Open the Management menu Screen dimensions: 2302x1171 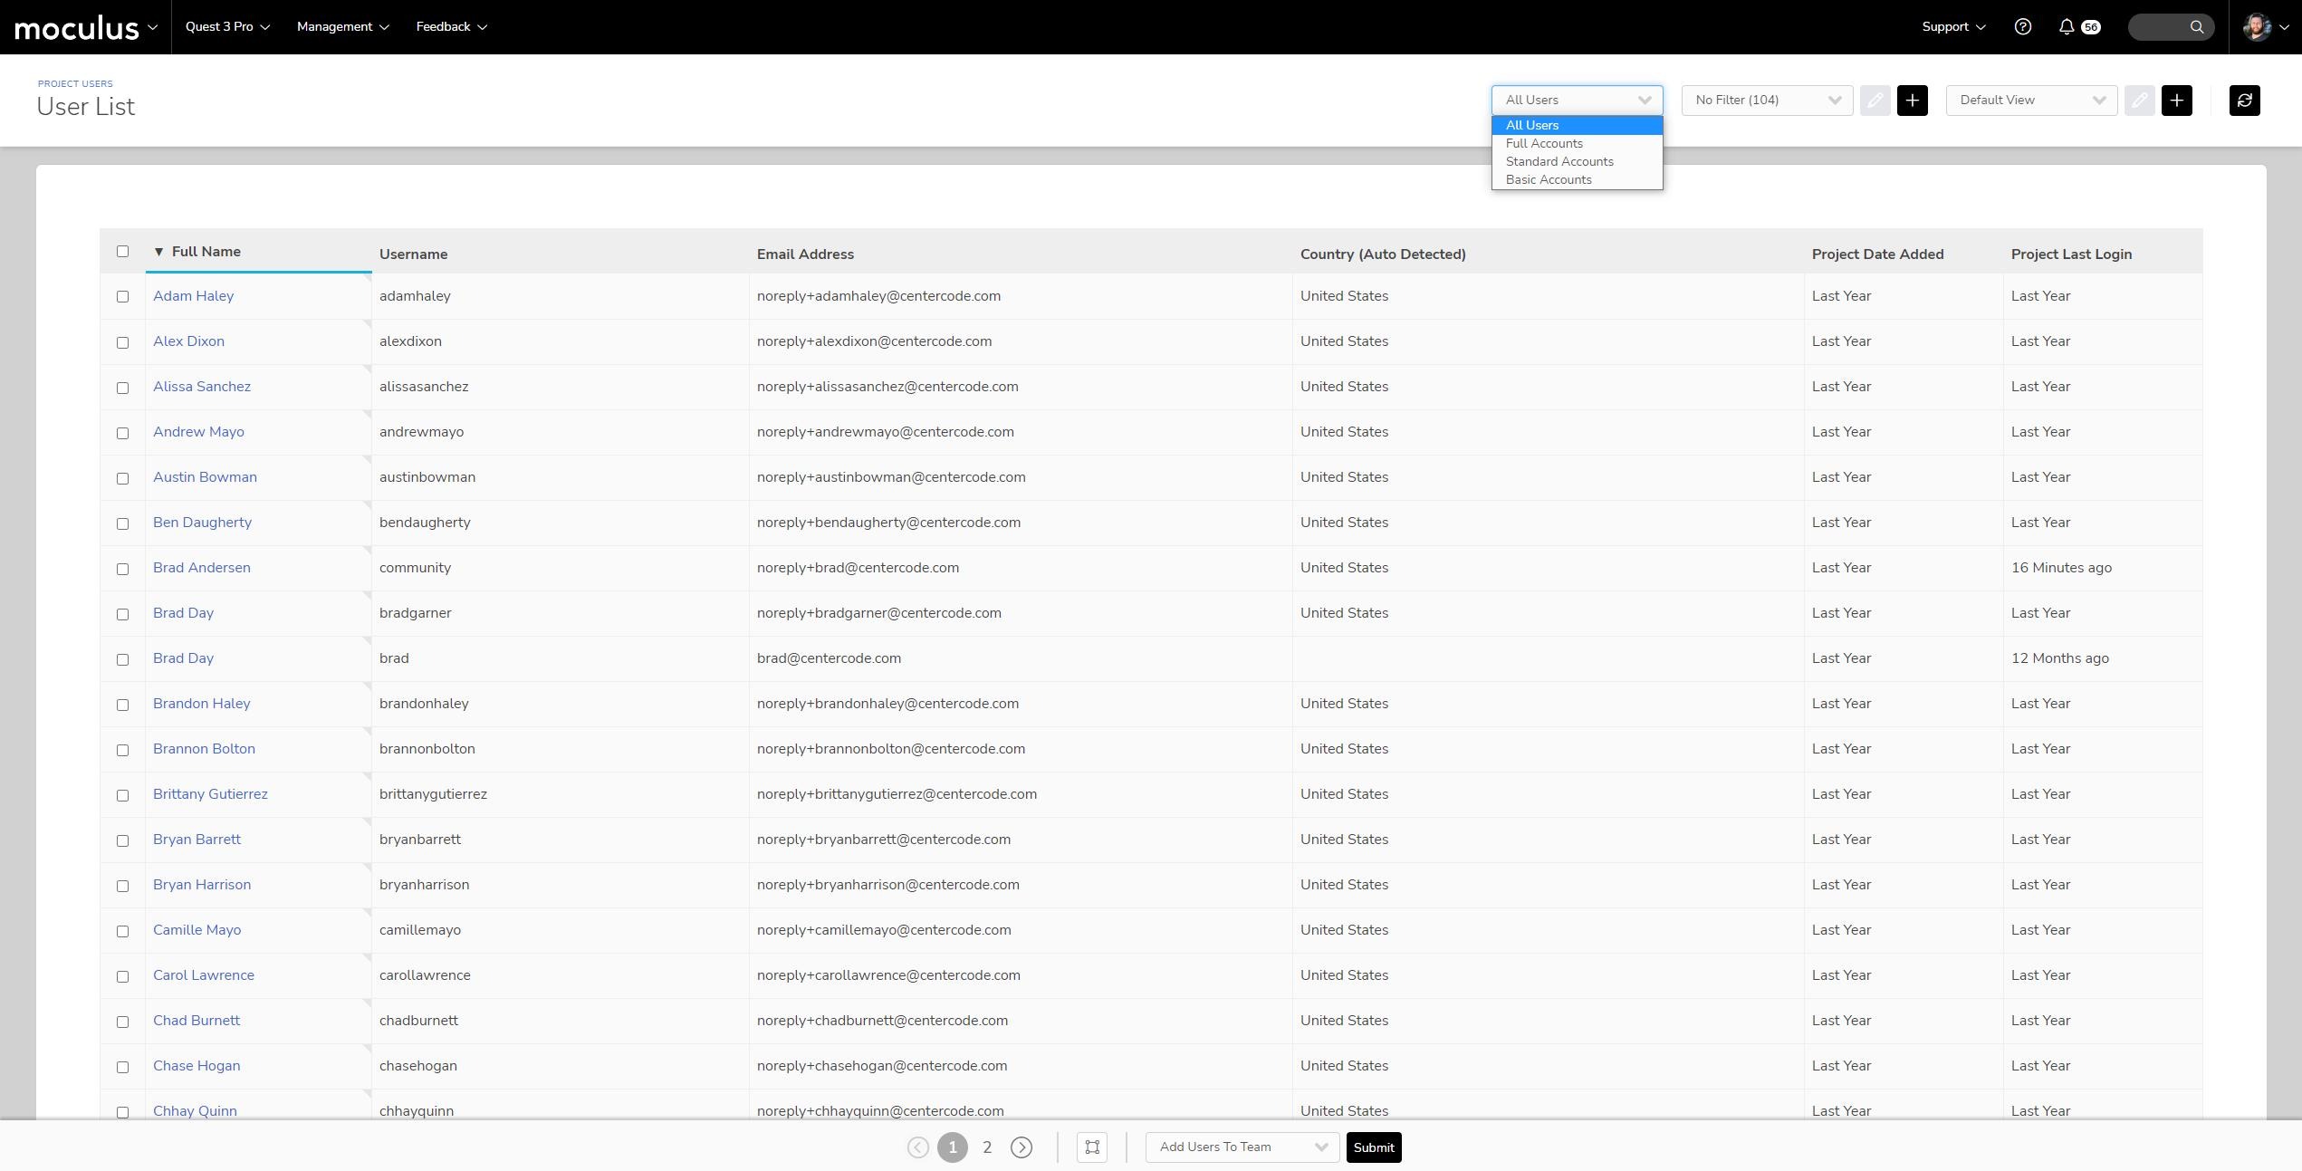[342, 27]
